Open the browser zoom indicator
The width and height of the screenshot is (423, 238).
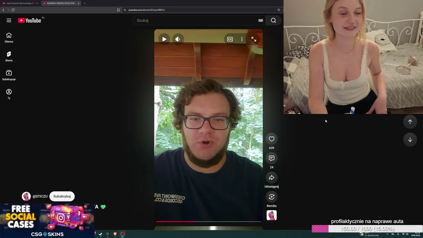click(x=279, y=10)
